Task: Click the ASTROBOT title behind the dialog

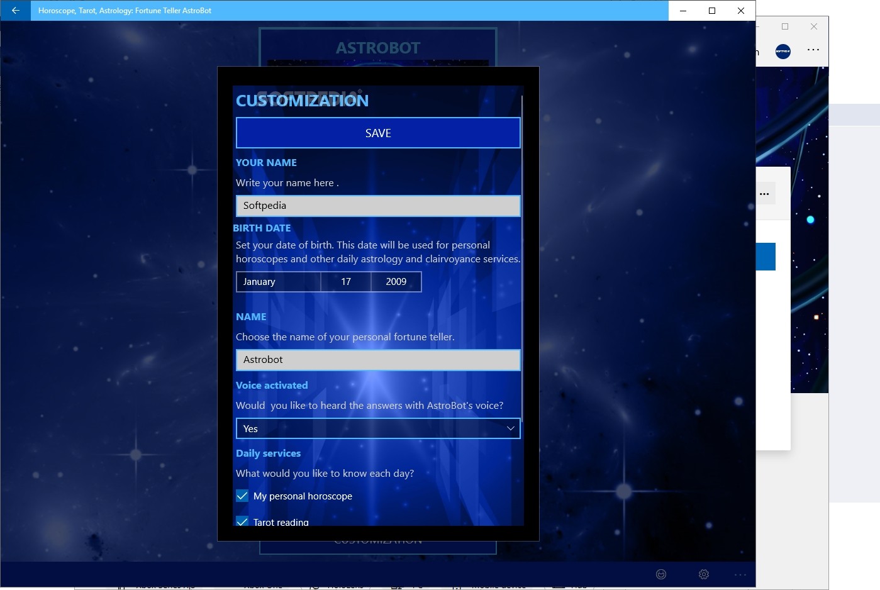Action: (x=378, y=48)
